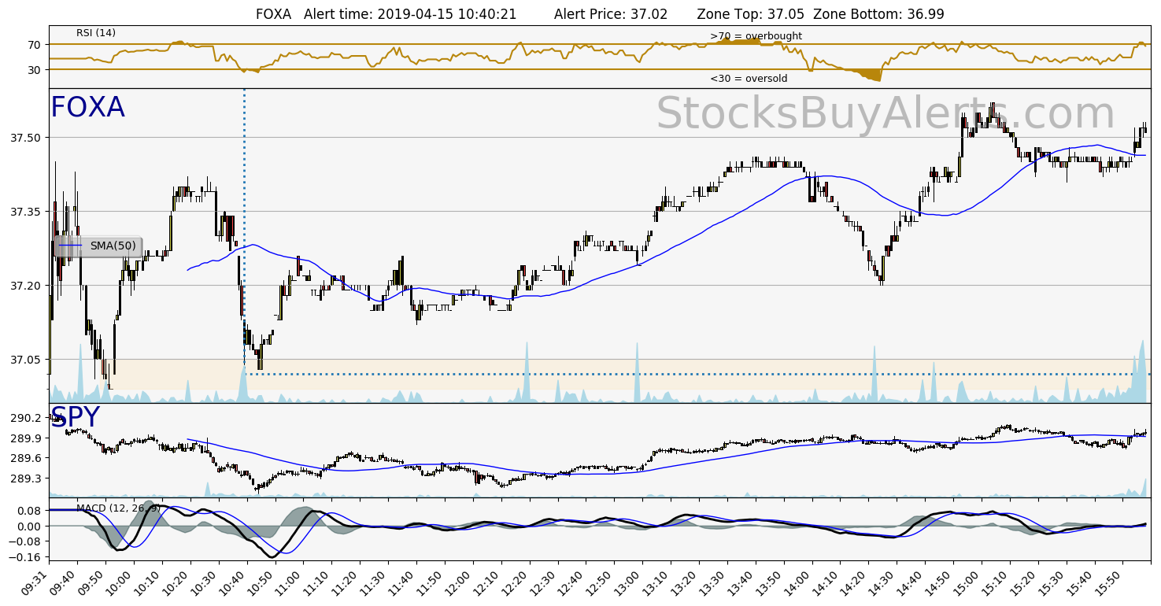Click the '>70 = overbought' annotation
The image size is (1161, 606).
tap(756, 36)
